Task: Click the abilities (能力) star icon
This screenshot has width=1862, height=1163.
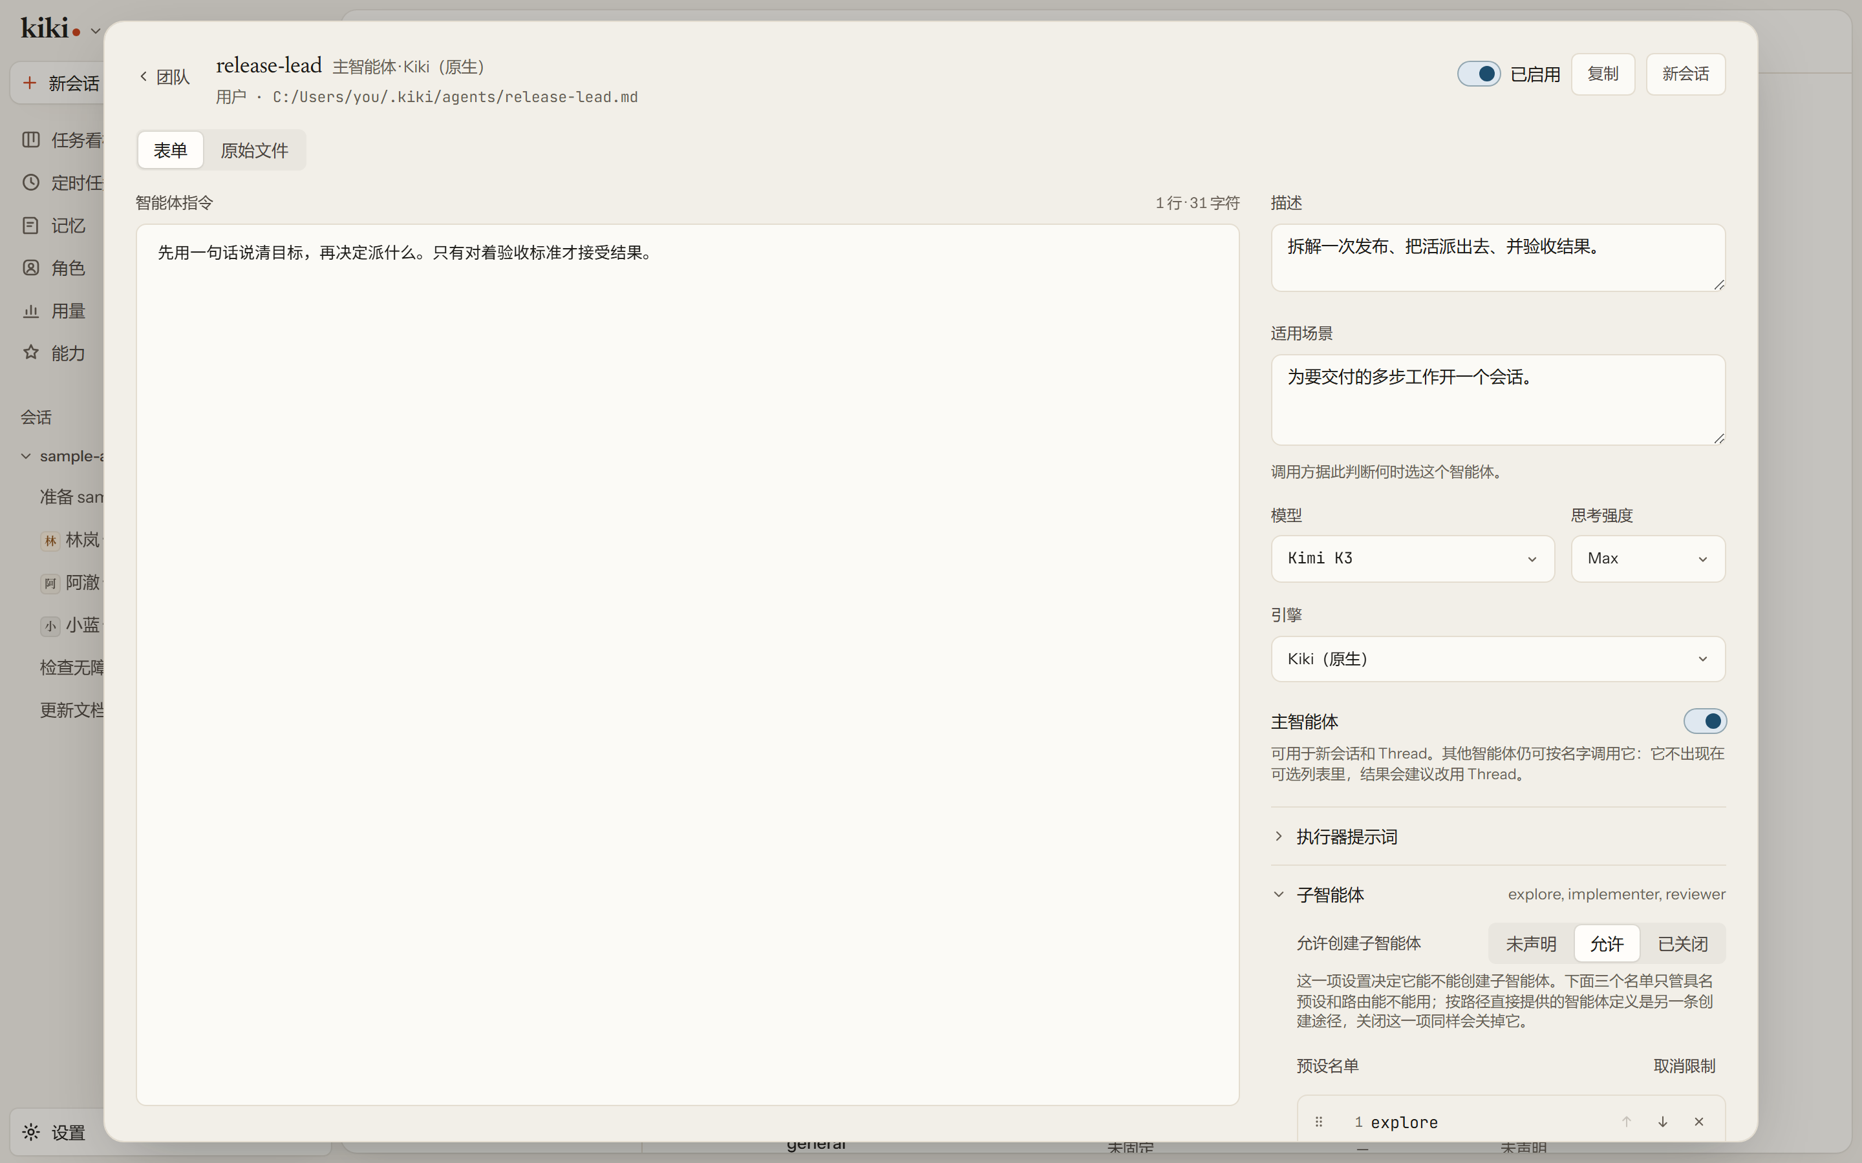Action: point(31,352)
